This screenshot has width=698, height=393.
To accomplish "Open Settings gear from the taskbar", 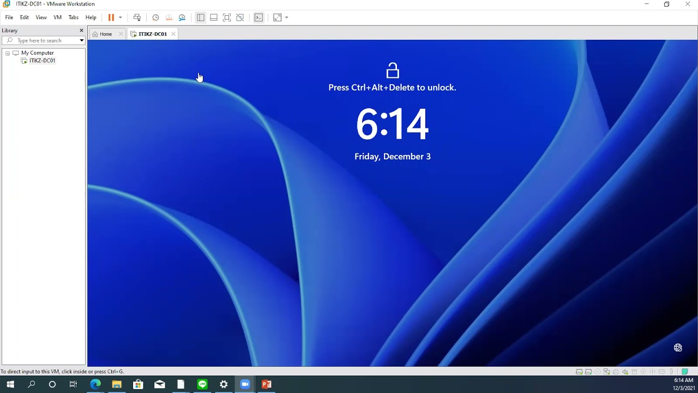I will point(224,384).
